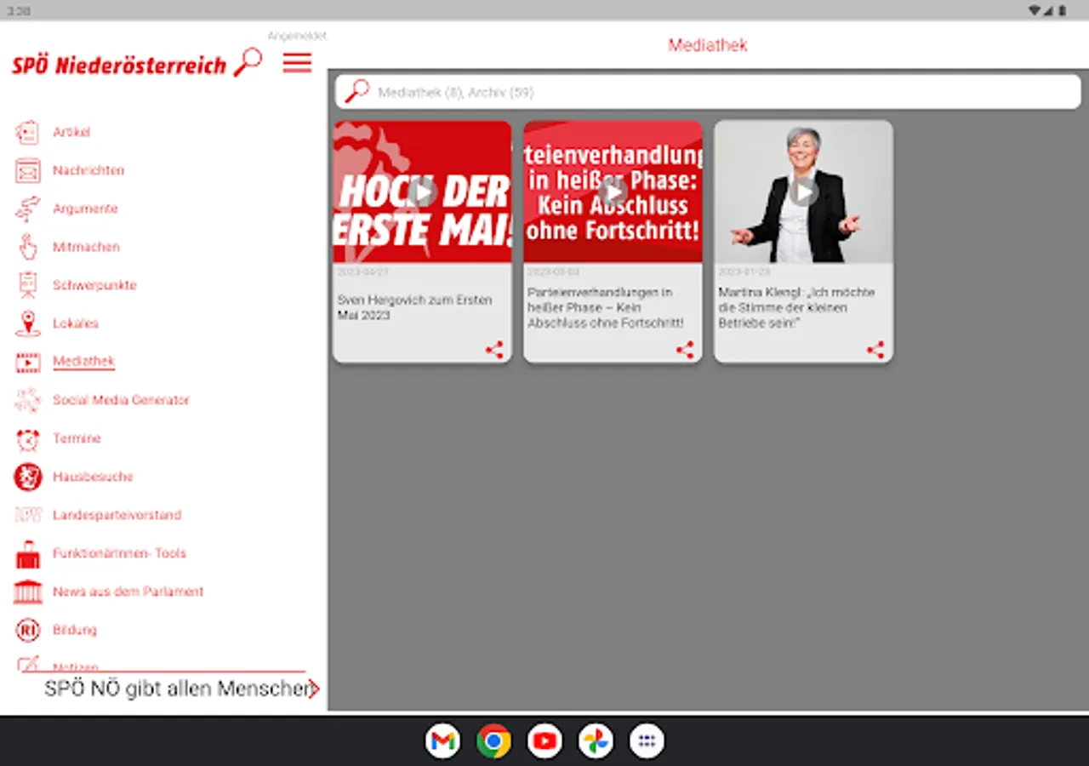Play the Hoch der Erste Mai video
The height and width of the screenshot is (766, 1089).
coord(422,192)
